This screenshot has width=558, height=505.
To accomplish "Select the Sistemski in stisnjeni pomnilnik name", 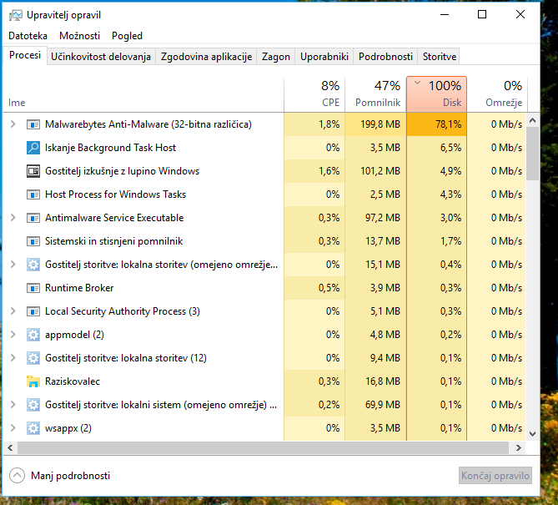I will 114,241.
